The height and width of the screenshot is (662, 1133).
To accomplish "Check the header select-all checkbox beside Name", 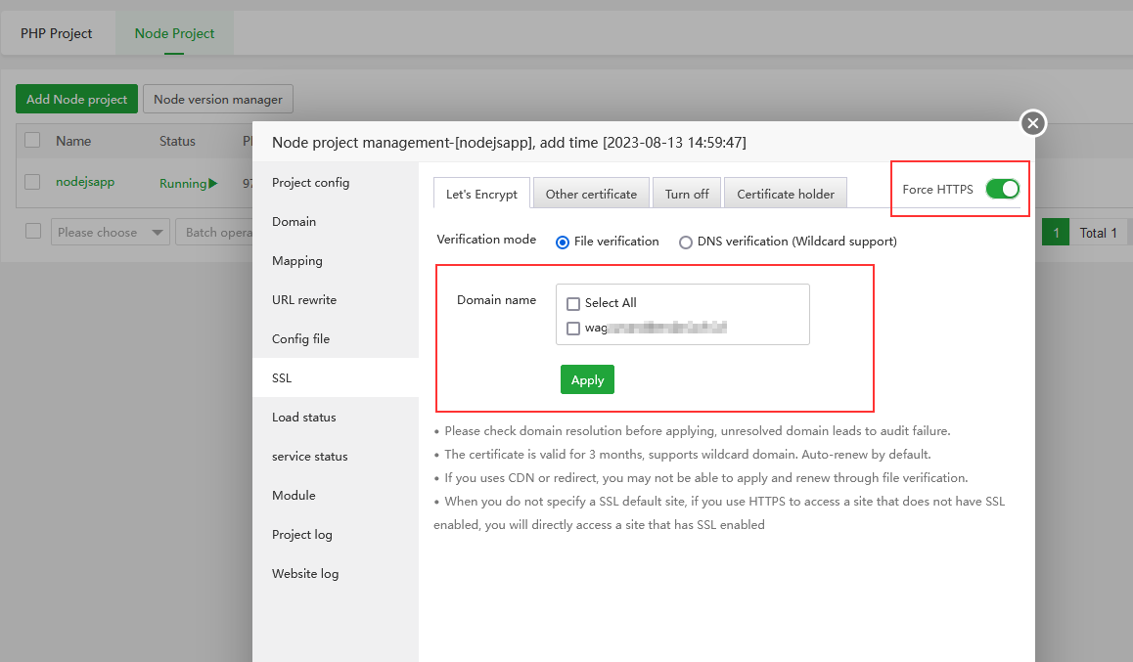I will pyautogui.click(x=32, y=140).
